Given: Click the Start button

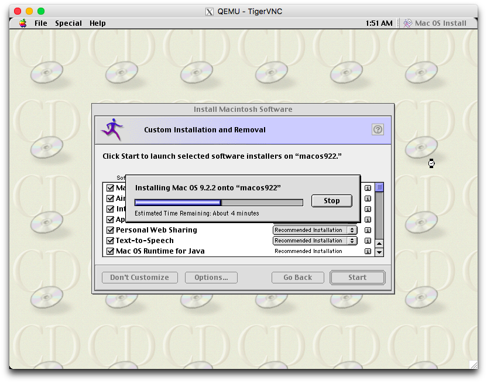Looking at the screenshot, I should 358,278.
